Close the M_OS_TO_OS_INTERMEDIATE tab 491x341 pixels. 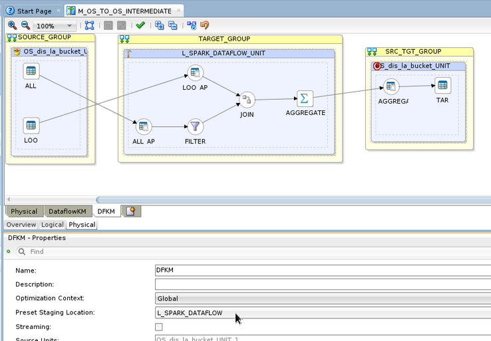coord(178,11)
